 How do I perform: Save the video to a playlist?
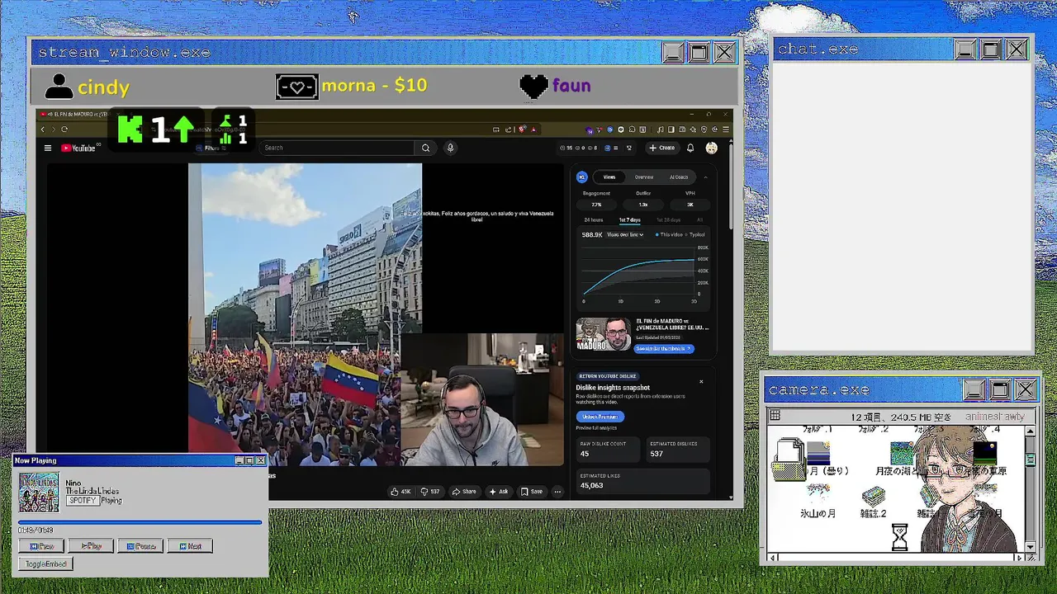tap(532, 491)
